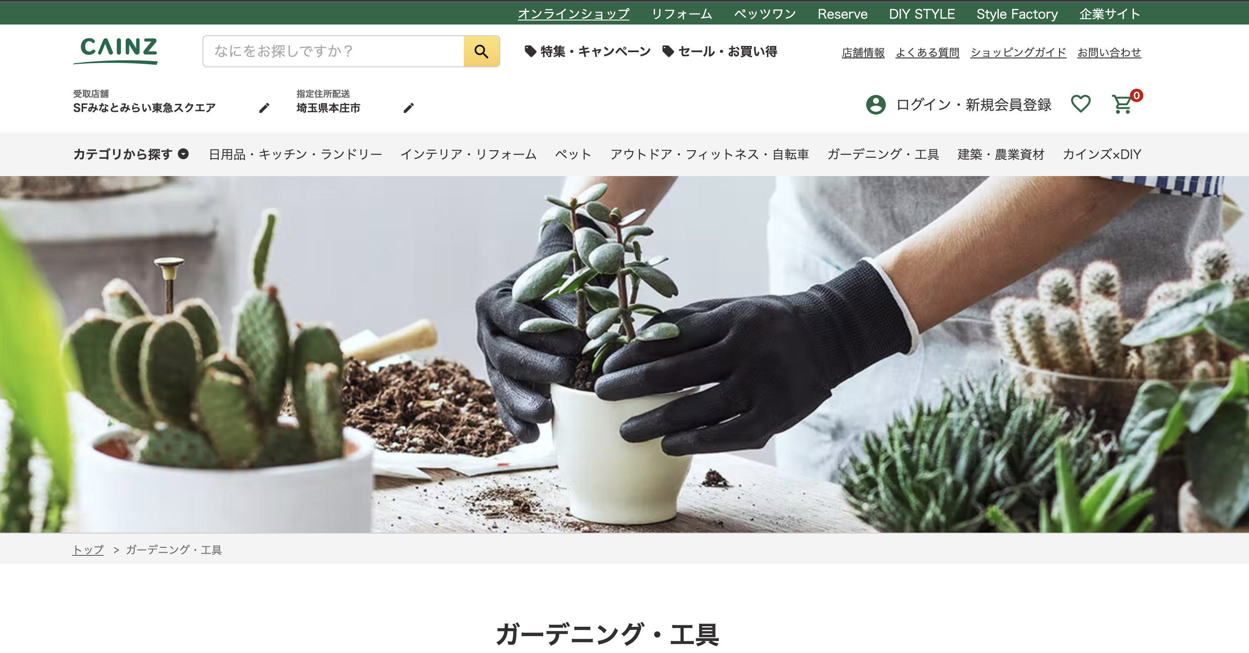Open the インテリア・リフォーム category menu

[x=468, y=154]
